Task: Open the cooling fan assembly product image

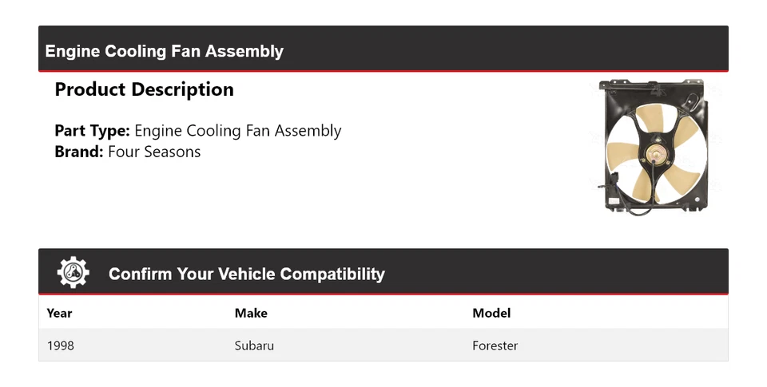Action: coord(654,145)
